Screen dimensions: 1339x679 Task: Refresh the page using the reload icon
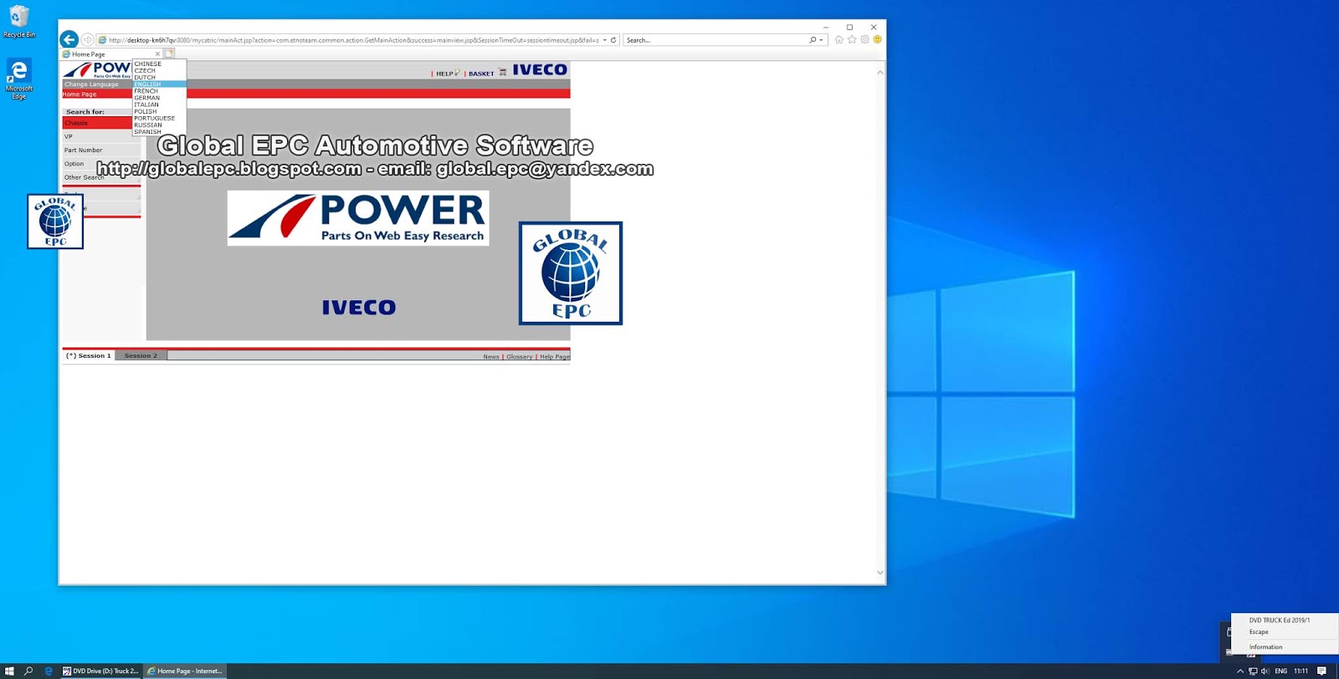[613, 40]
